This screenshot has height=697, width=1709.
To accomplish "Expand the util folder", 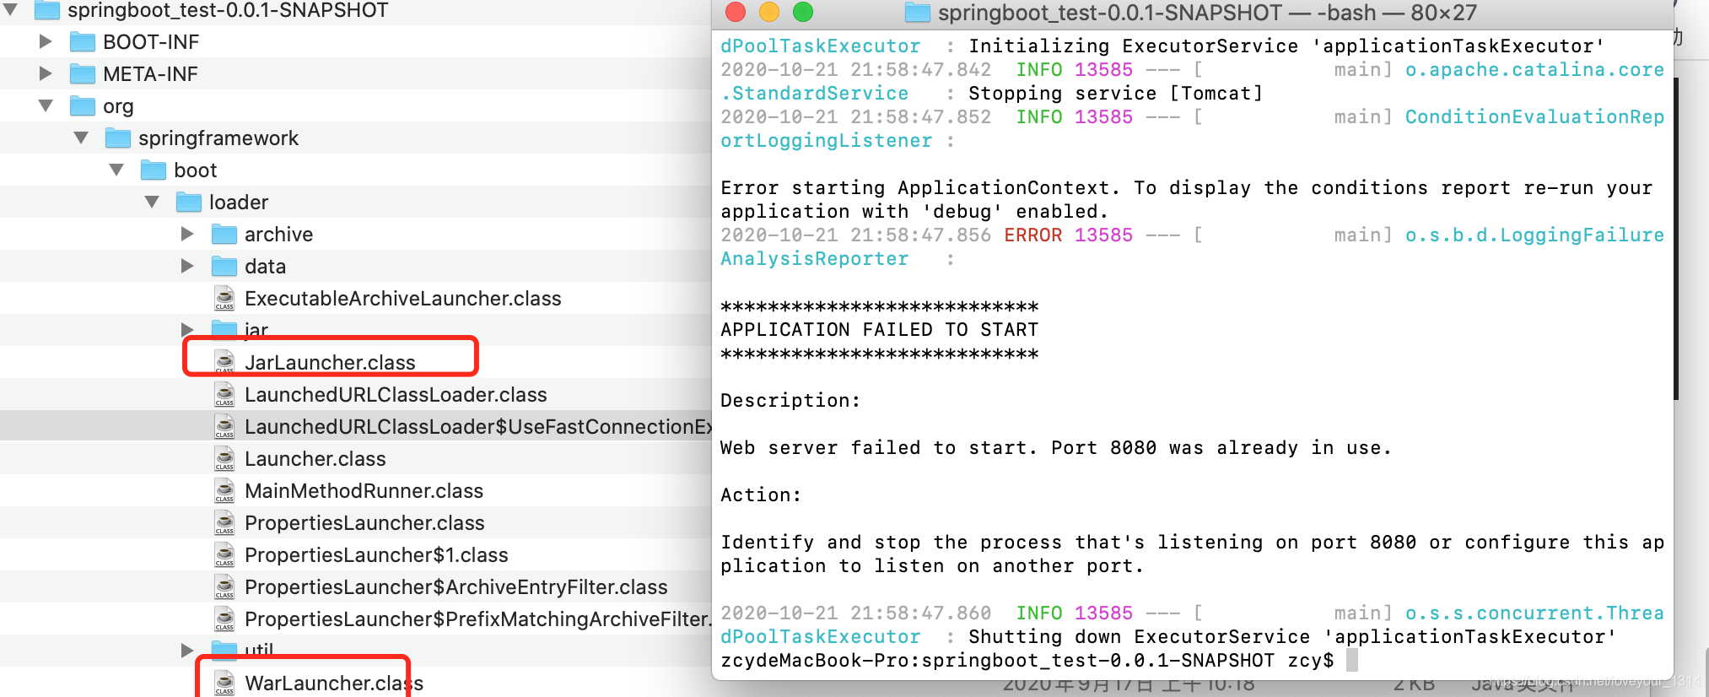I will point(187,650).
